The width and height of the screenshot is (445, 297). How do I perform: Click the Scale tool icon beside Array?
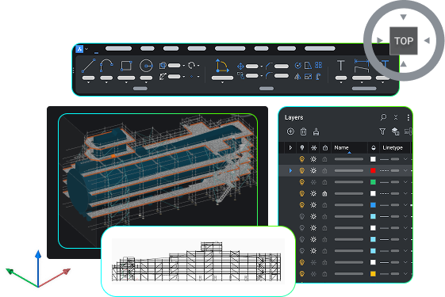(x=308, y=77)
